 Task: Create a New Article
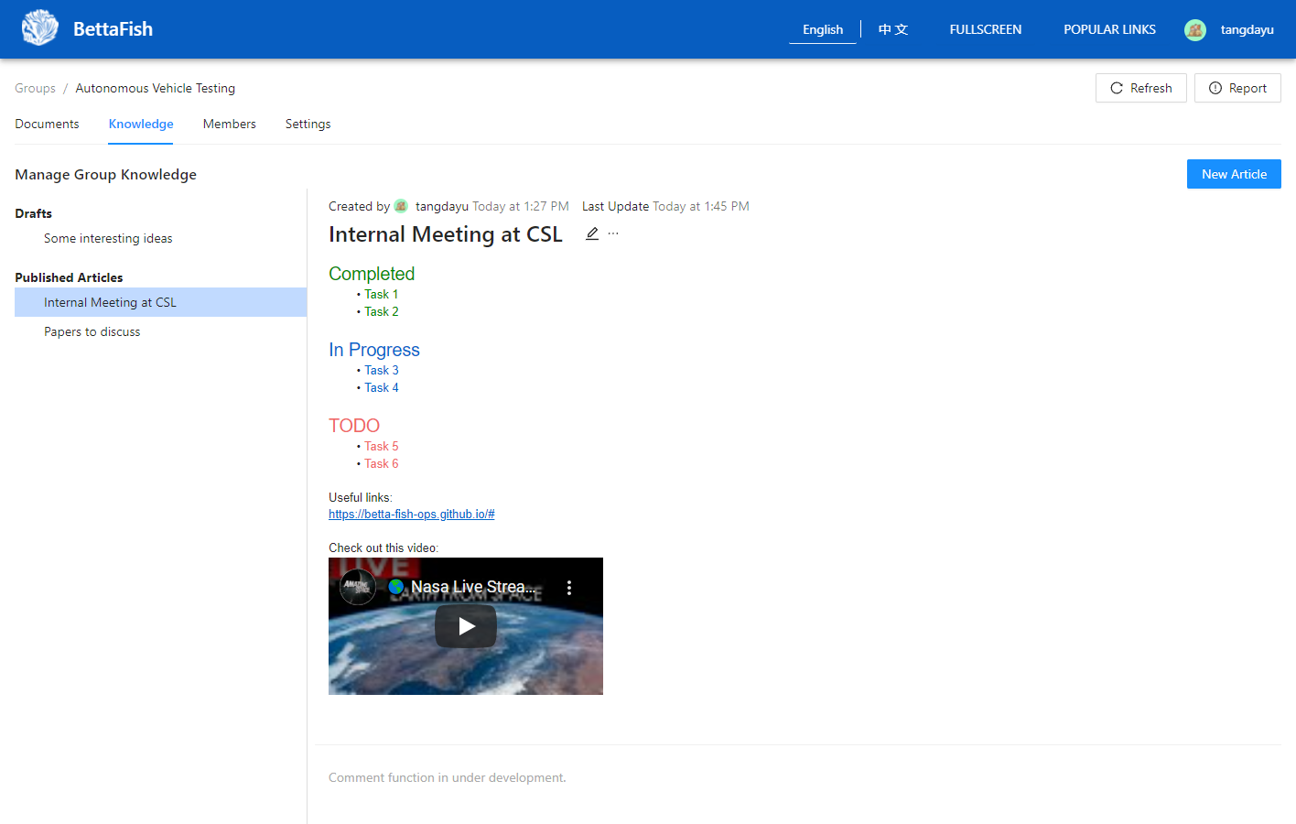pos(1234,174)
